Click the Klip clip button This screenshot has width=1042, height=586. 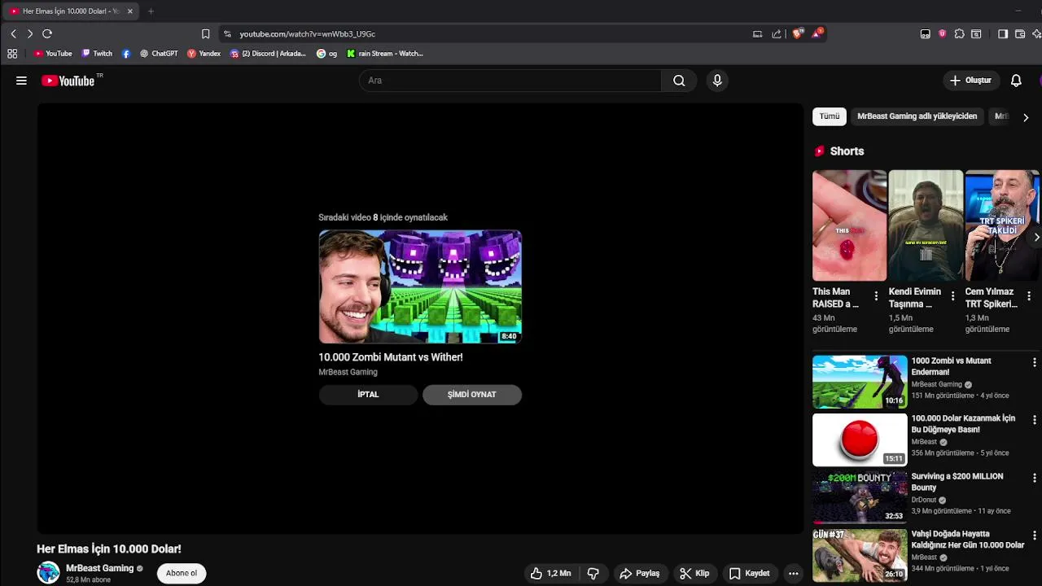(694, 573)
